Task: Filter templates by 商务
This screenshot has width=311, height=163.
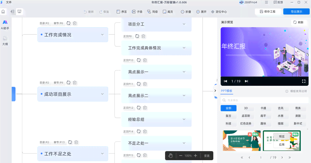Action: [x=298, y=108]
